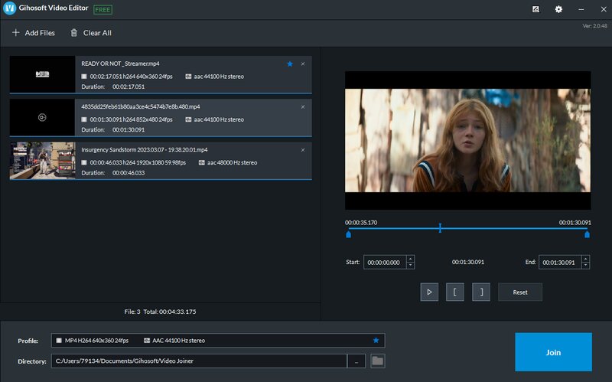
Task: Click the trim end handle on timeline
Action: point(587,234)
